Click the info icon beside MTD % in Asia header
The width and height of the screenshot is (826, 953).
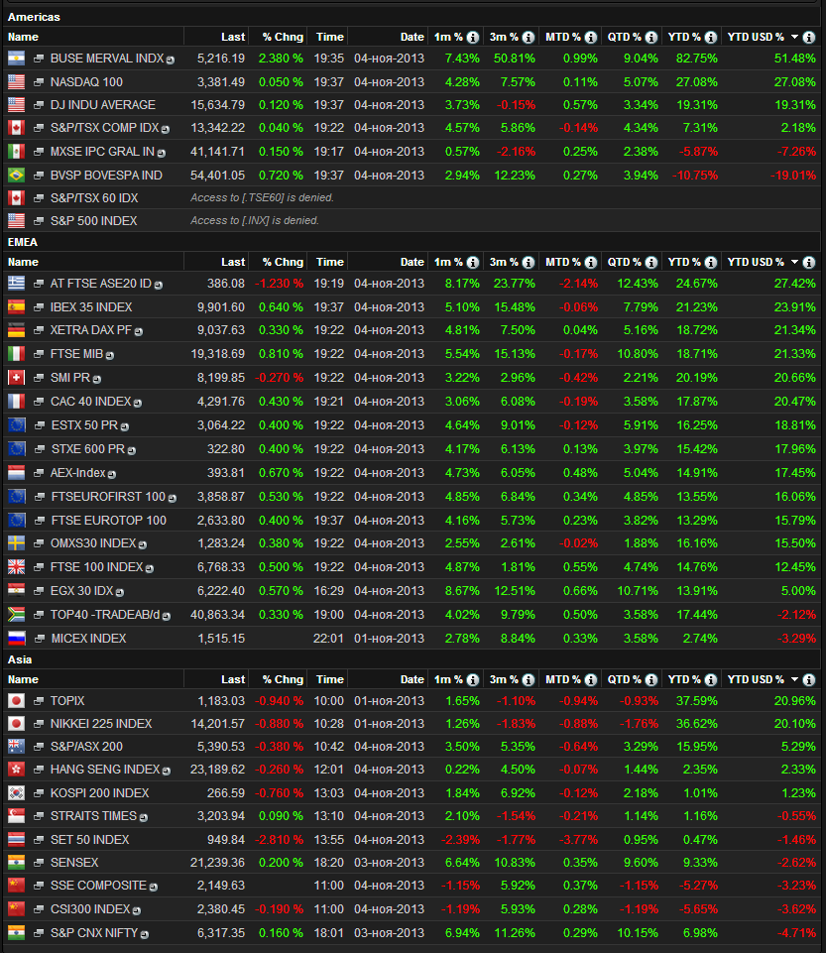590,679
